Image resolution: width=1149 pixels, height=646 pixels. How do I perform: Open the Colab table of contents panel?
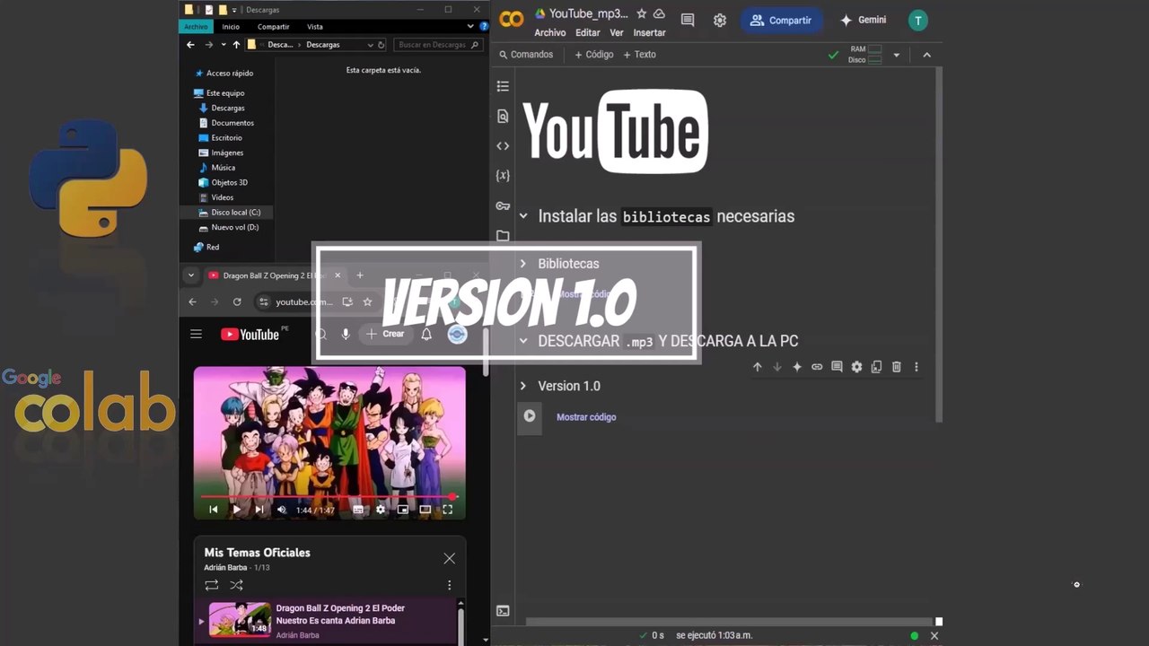click(503, 86)
